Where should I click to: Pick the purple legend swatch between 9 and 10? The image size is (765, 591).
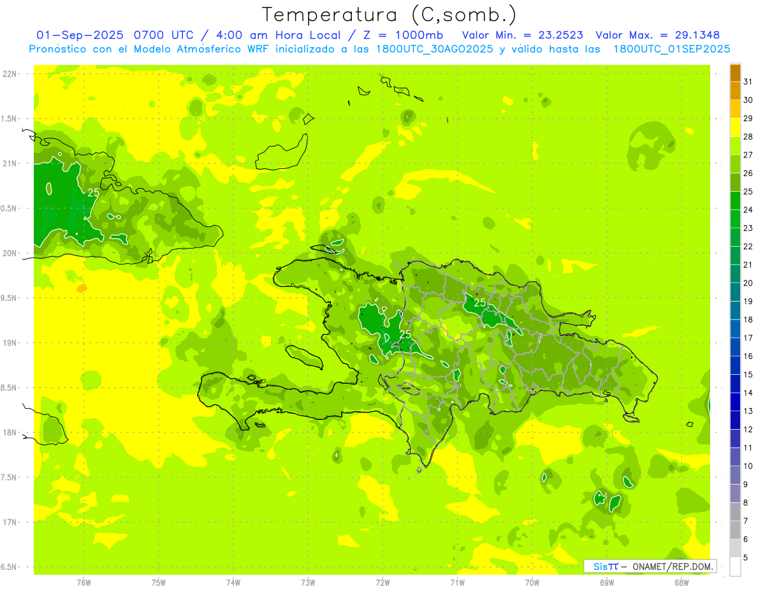tap(735, 475)
